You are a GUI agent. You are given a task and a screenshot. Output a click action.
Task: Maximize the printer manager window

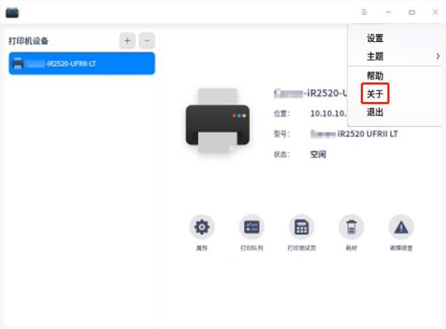point(412,12)
